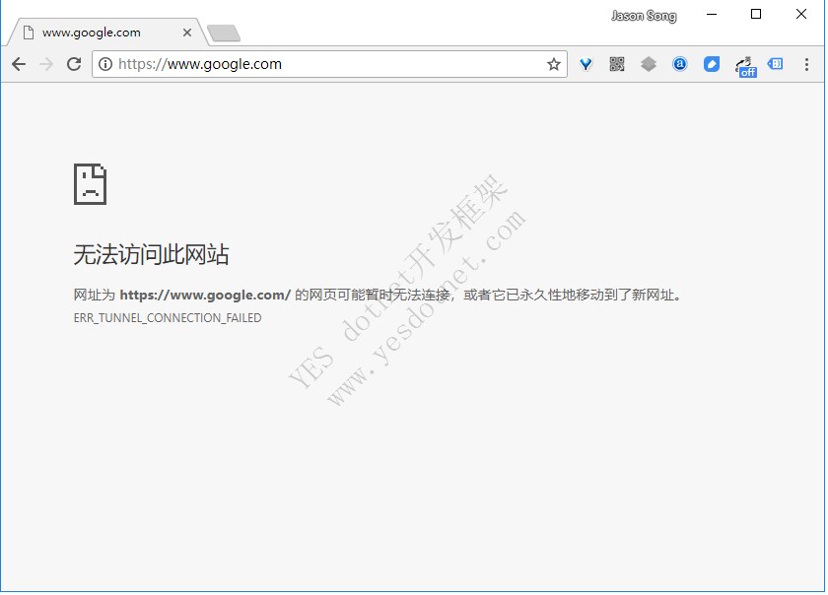Minimize the Chrome window
Screen dimensions: 828x595
[712, 15]
